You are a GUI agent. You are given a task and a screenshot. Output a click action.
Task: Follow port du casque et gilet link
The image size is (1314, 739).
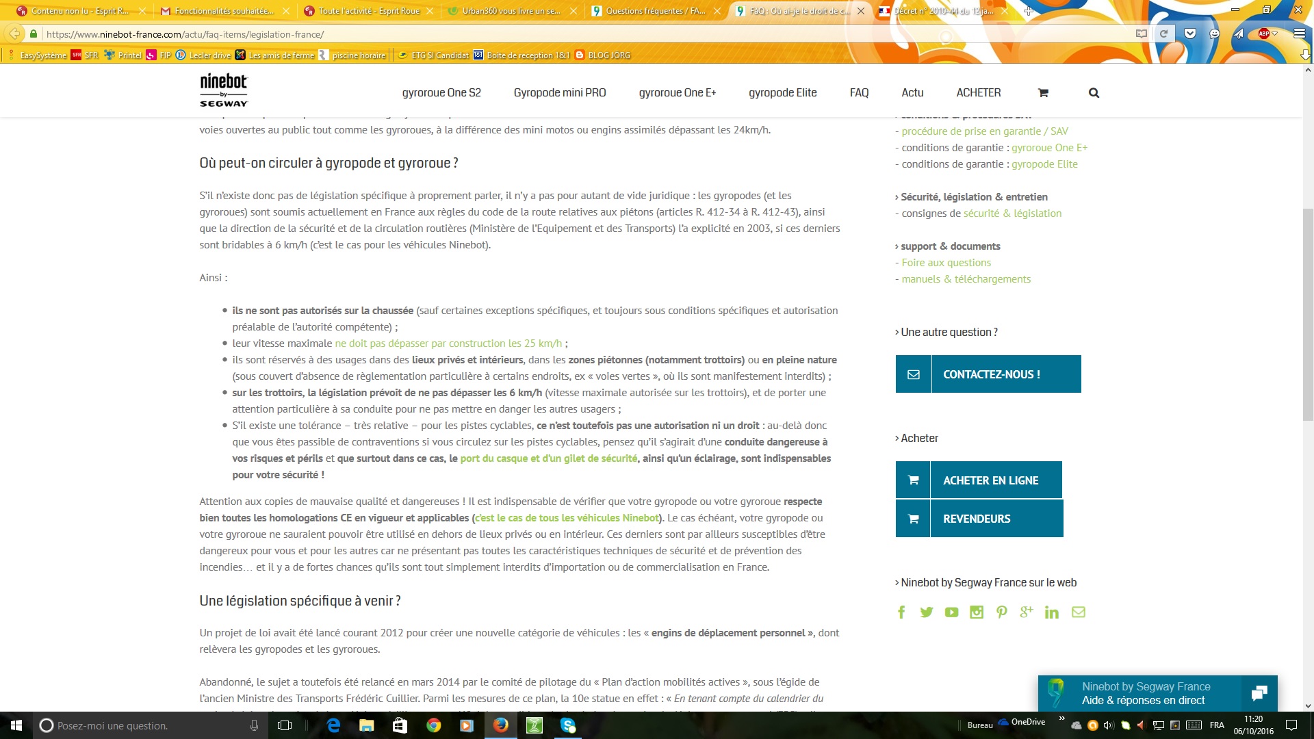(x=549, y=458)
